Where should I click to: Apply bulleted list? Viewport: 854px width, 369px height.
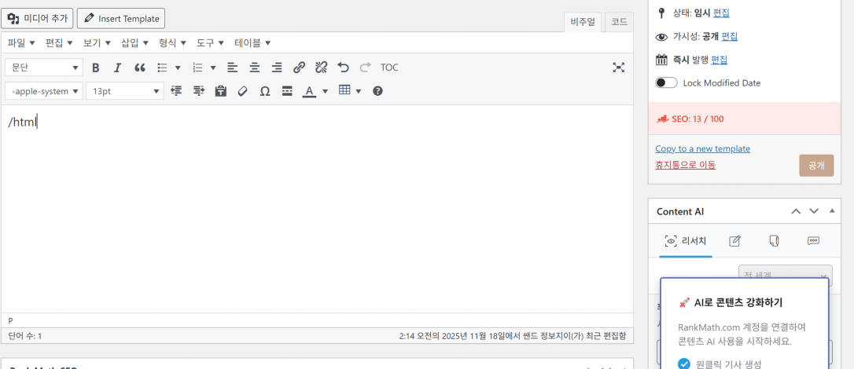point(162,68)
